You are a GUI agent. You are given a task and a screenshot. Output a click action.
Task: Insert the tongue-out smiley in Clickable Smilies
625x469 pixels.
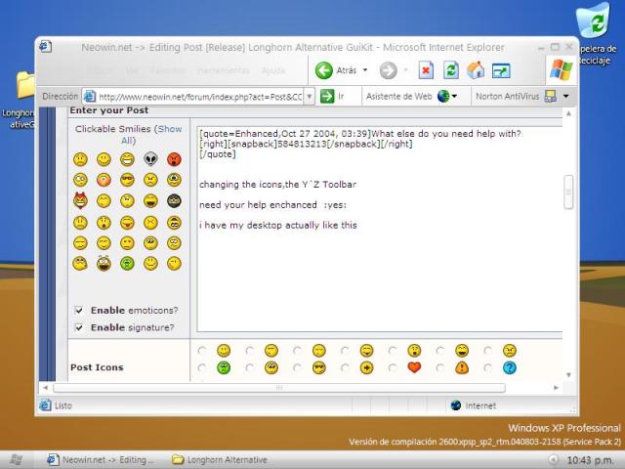tap(127, 223)
